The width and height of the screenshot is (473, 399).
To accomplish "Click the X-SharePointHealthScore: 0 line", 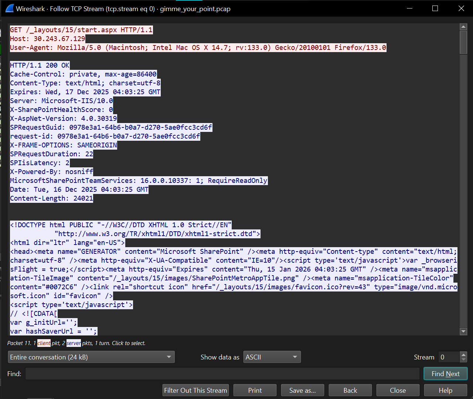I will 61,110.
